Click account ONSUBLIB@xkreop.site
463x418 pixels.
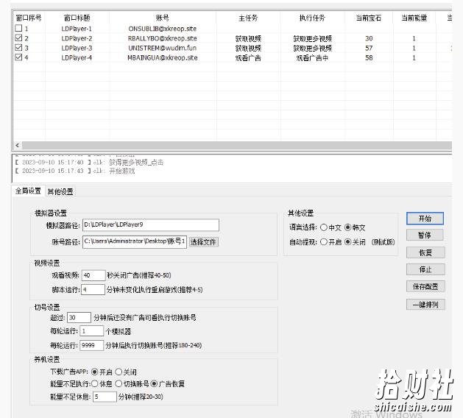pos(163,29)
